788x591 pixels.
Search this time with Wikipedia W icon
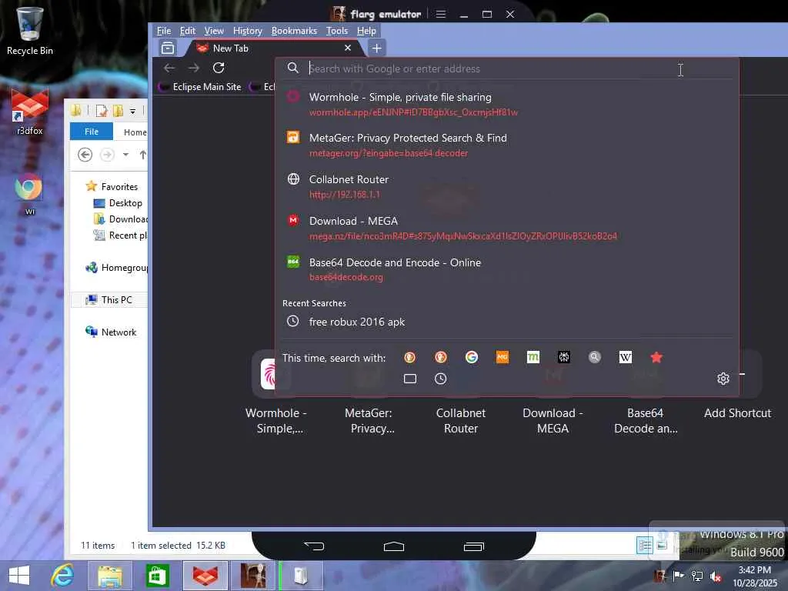626,357
